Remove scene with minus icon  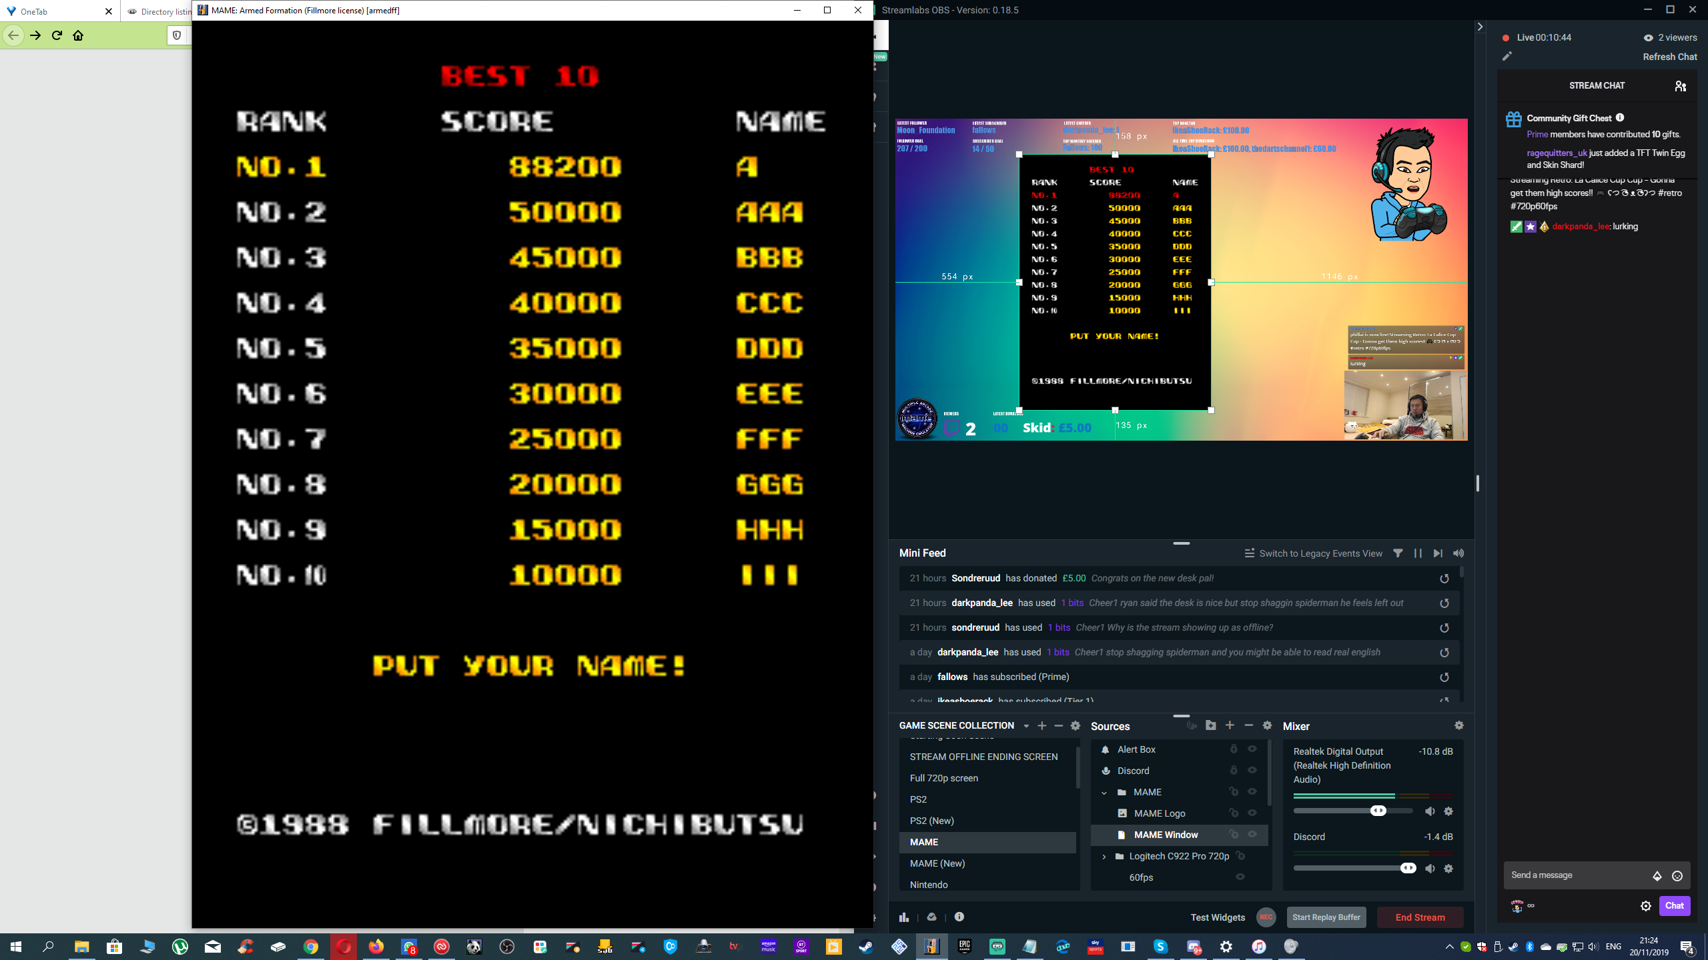(1058, 725)
